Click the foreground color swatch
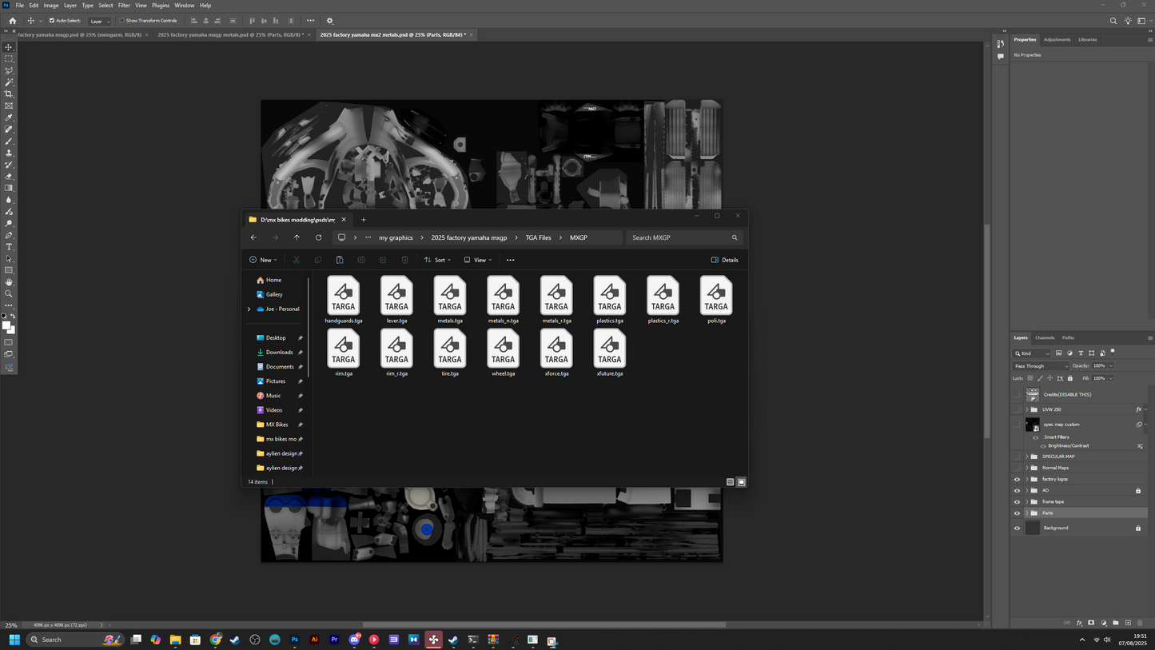This screenshot has height=650, width=1155. coord(6,325)
